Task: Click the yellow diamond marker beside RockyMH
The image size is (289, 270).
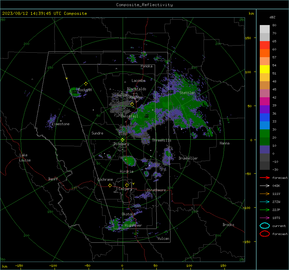Action: pyautogui.click(x=86, y=84)
